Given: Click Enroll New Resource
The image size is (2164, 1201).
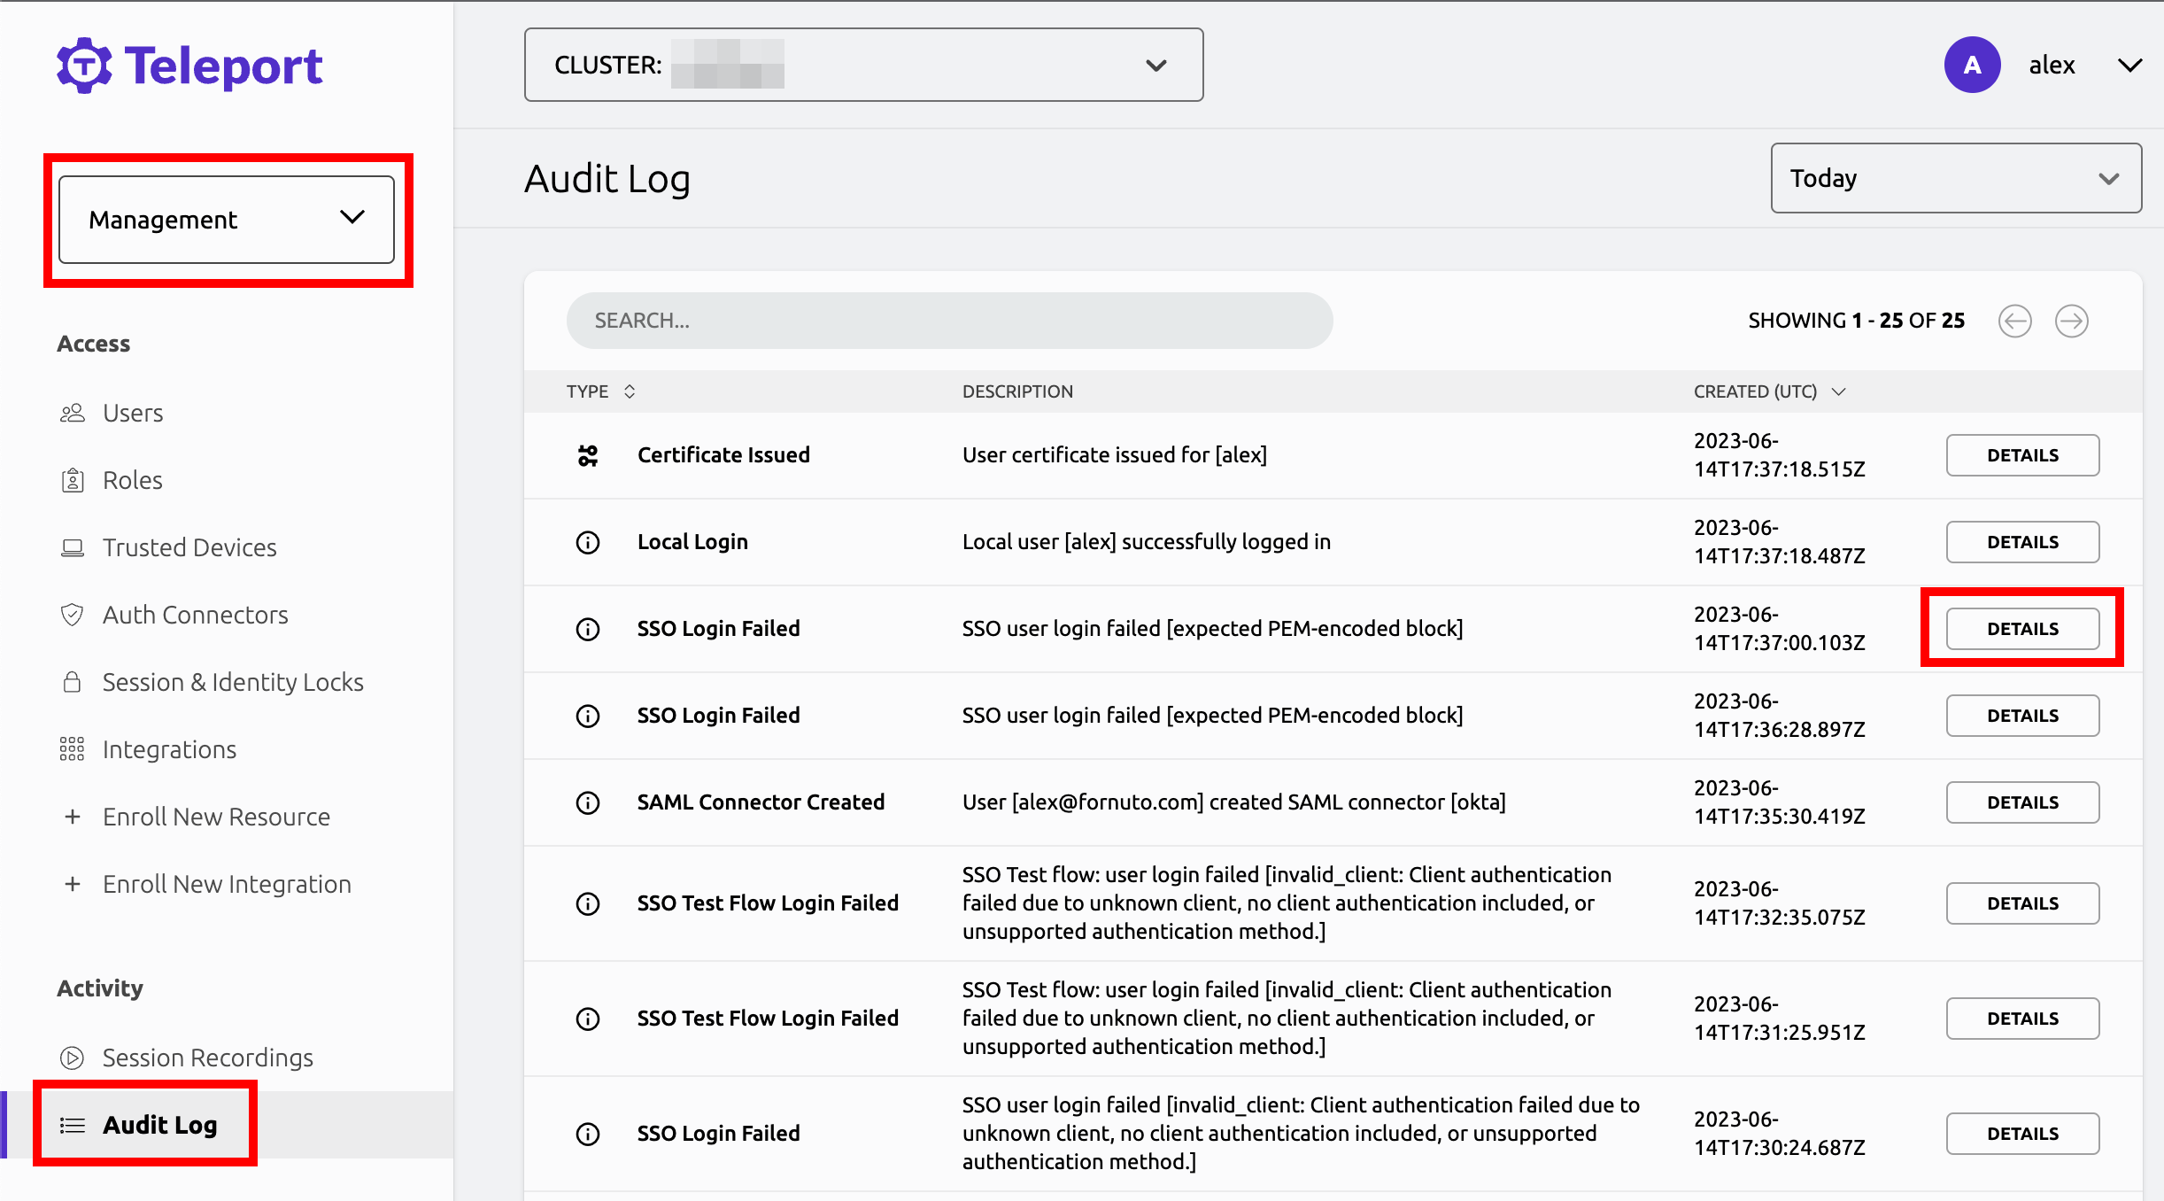Looking at the screenshot, I should [216, 817].
